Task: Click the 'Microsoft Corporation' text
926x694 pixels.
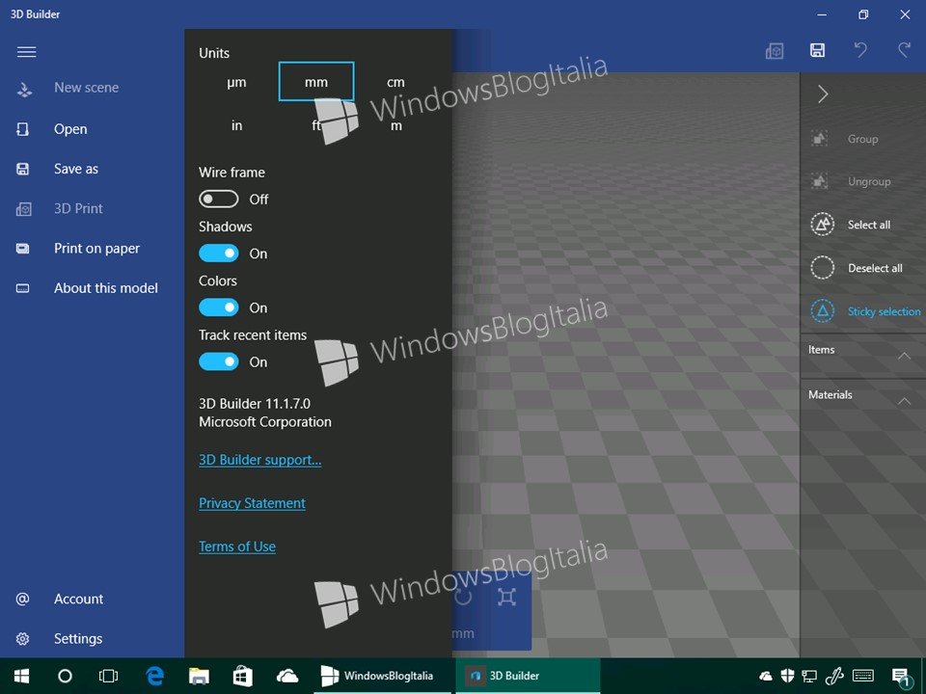Action: coord(265,422)
